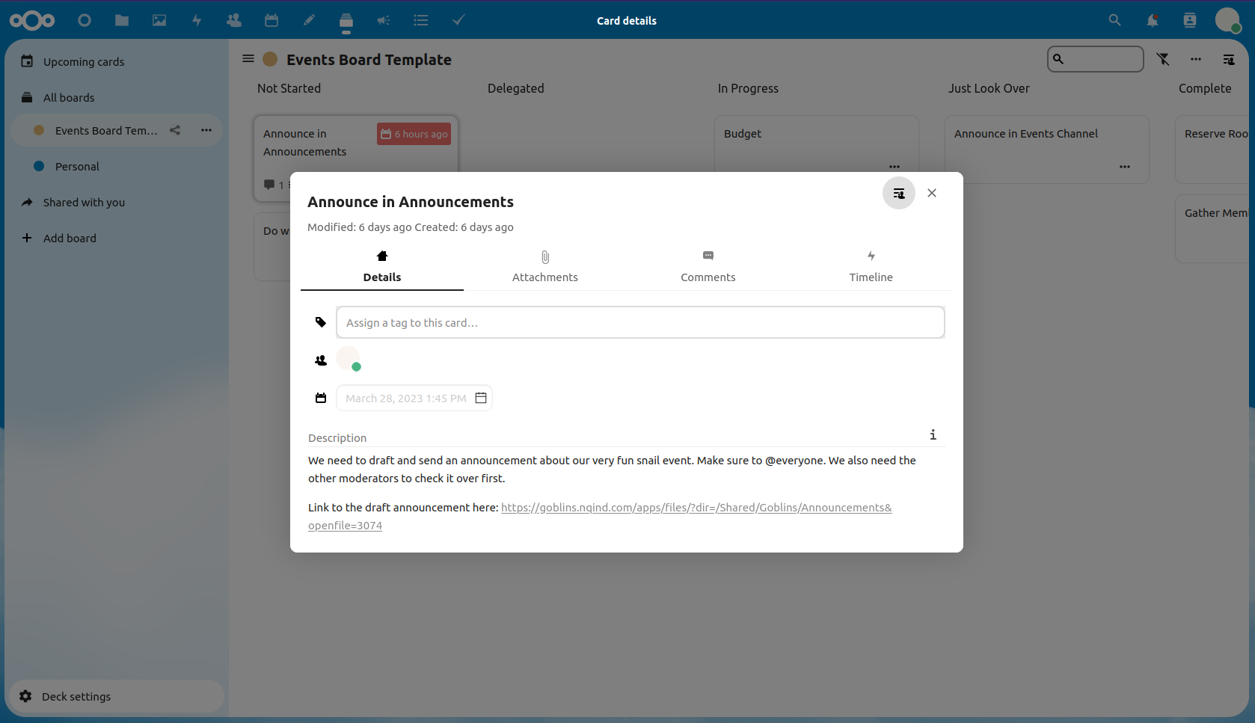Open the Activity app lightning icon
1255x723 pixels.
click(x=197, y=20)
